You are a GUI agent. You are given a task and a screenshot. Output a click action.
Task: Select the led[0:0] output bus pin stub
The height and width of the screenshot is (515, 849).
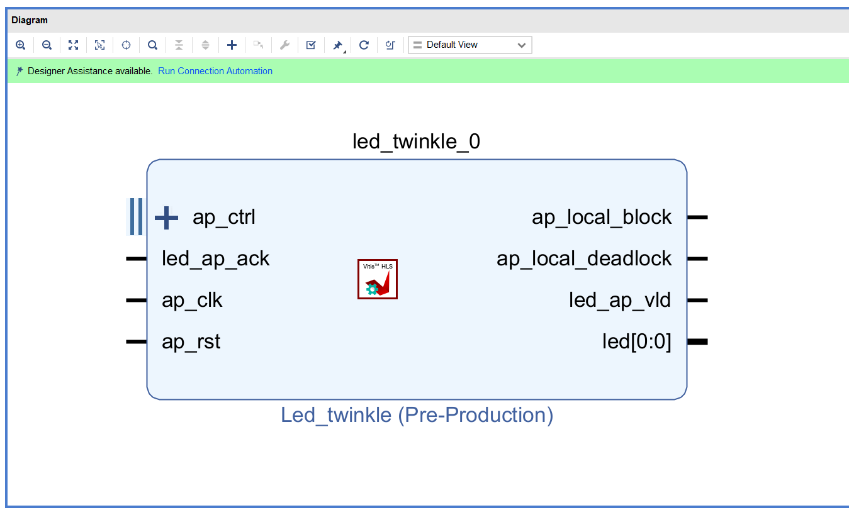[x=697, y=341]
